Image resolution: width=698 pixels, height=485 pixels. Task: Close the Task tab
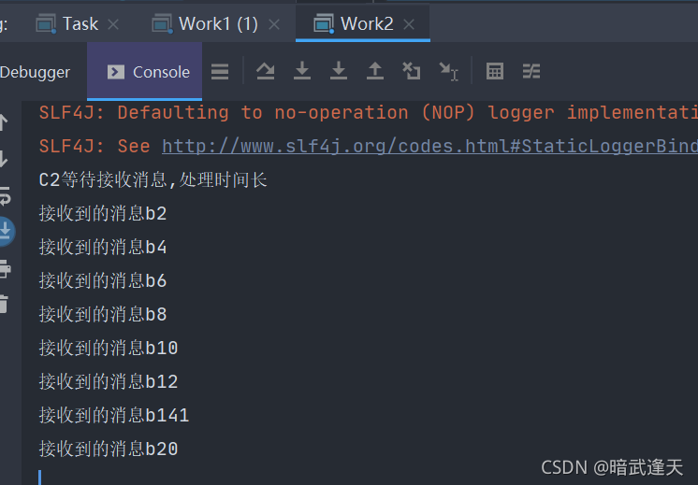pyautogui.click(x=113, y=24)
